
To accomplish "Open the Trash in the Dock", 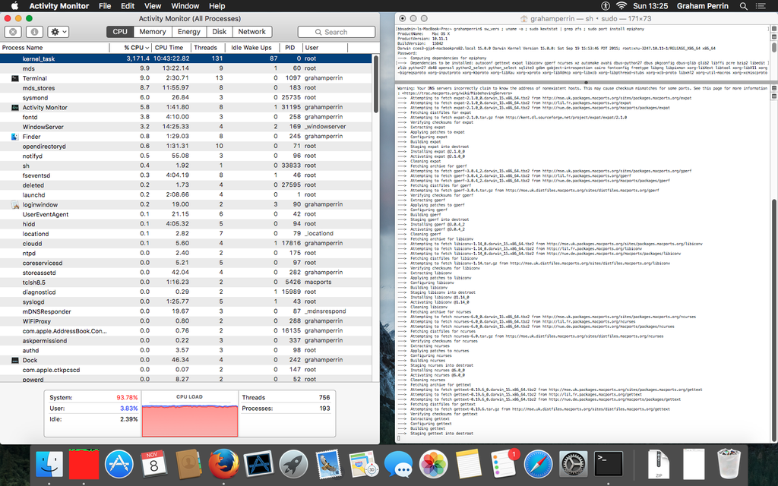I will [x=729, y=465].
